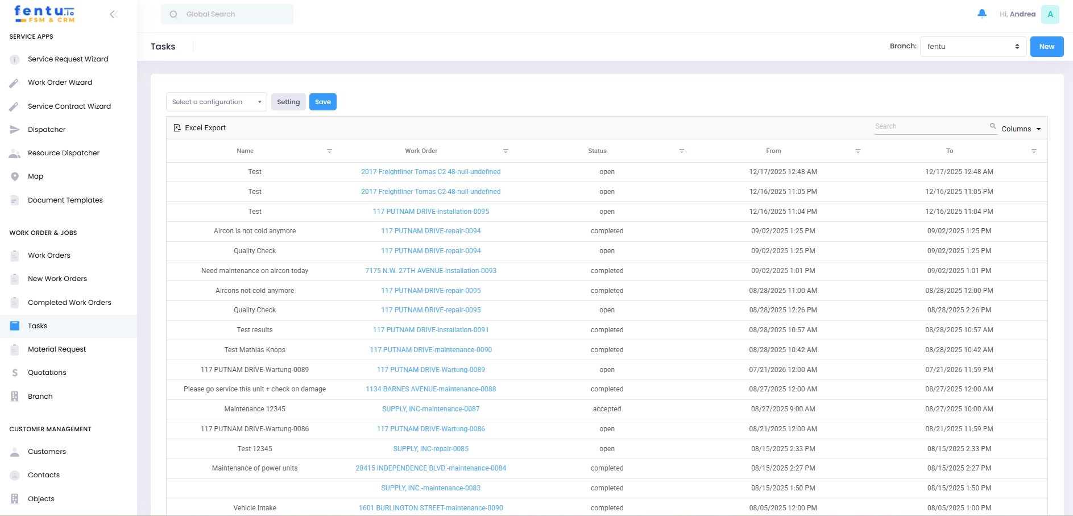Click the Excel Export icon
Screen dimensions: 1073x516
click(177, 128)
